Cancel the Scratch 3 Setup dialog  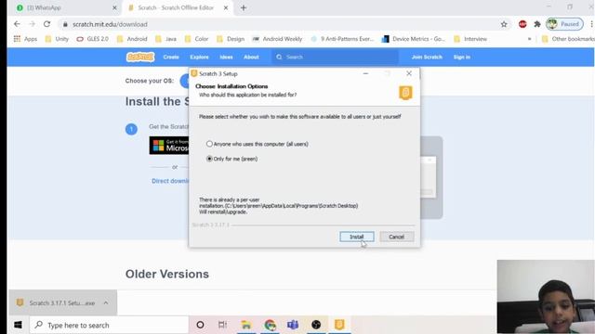tap(397, 237)
